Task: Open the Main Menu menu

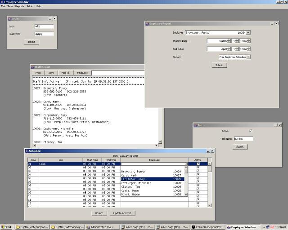Action: (7, 6)
